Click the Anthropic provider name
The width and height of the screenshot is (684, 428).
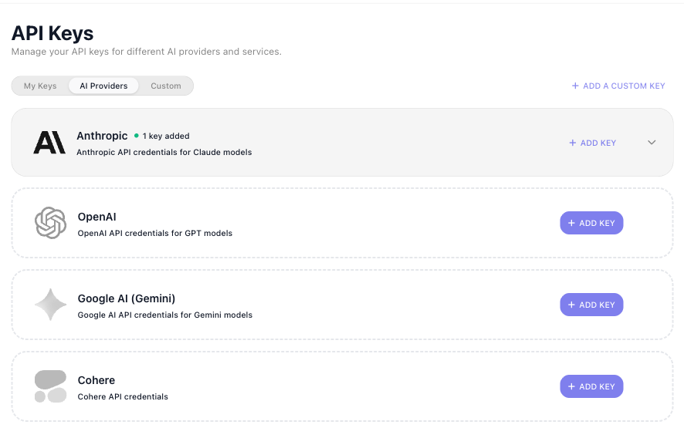[102, 136]
